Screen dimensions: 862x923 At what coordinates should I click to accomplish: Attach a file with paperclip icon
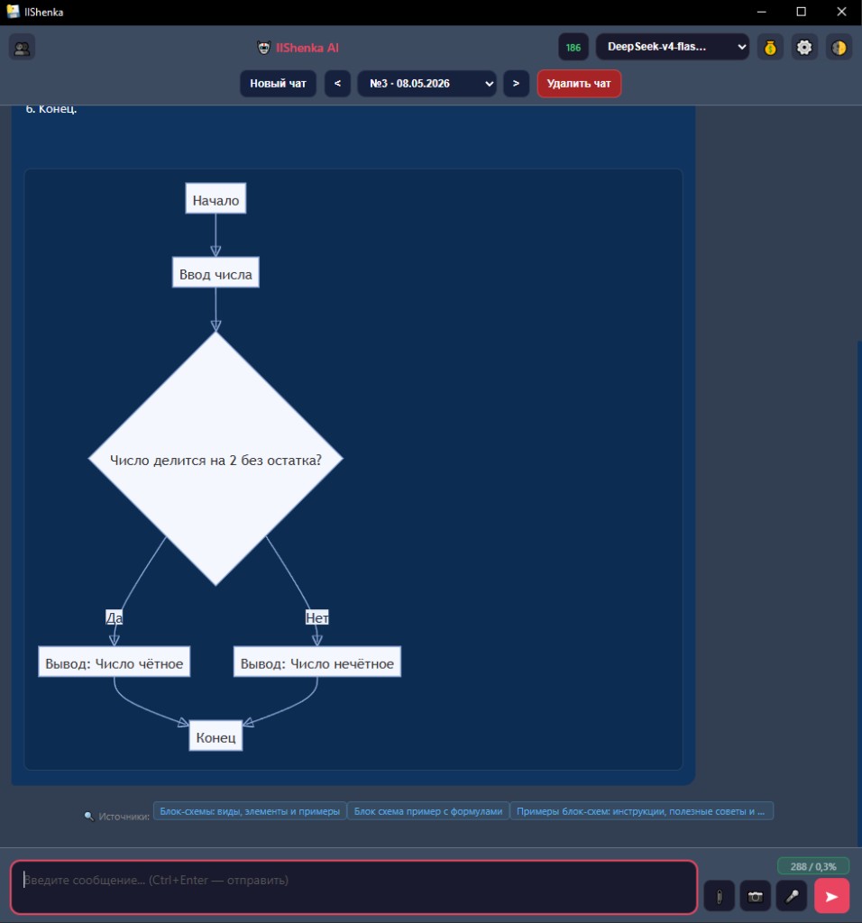click(x=719, y=897)
